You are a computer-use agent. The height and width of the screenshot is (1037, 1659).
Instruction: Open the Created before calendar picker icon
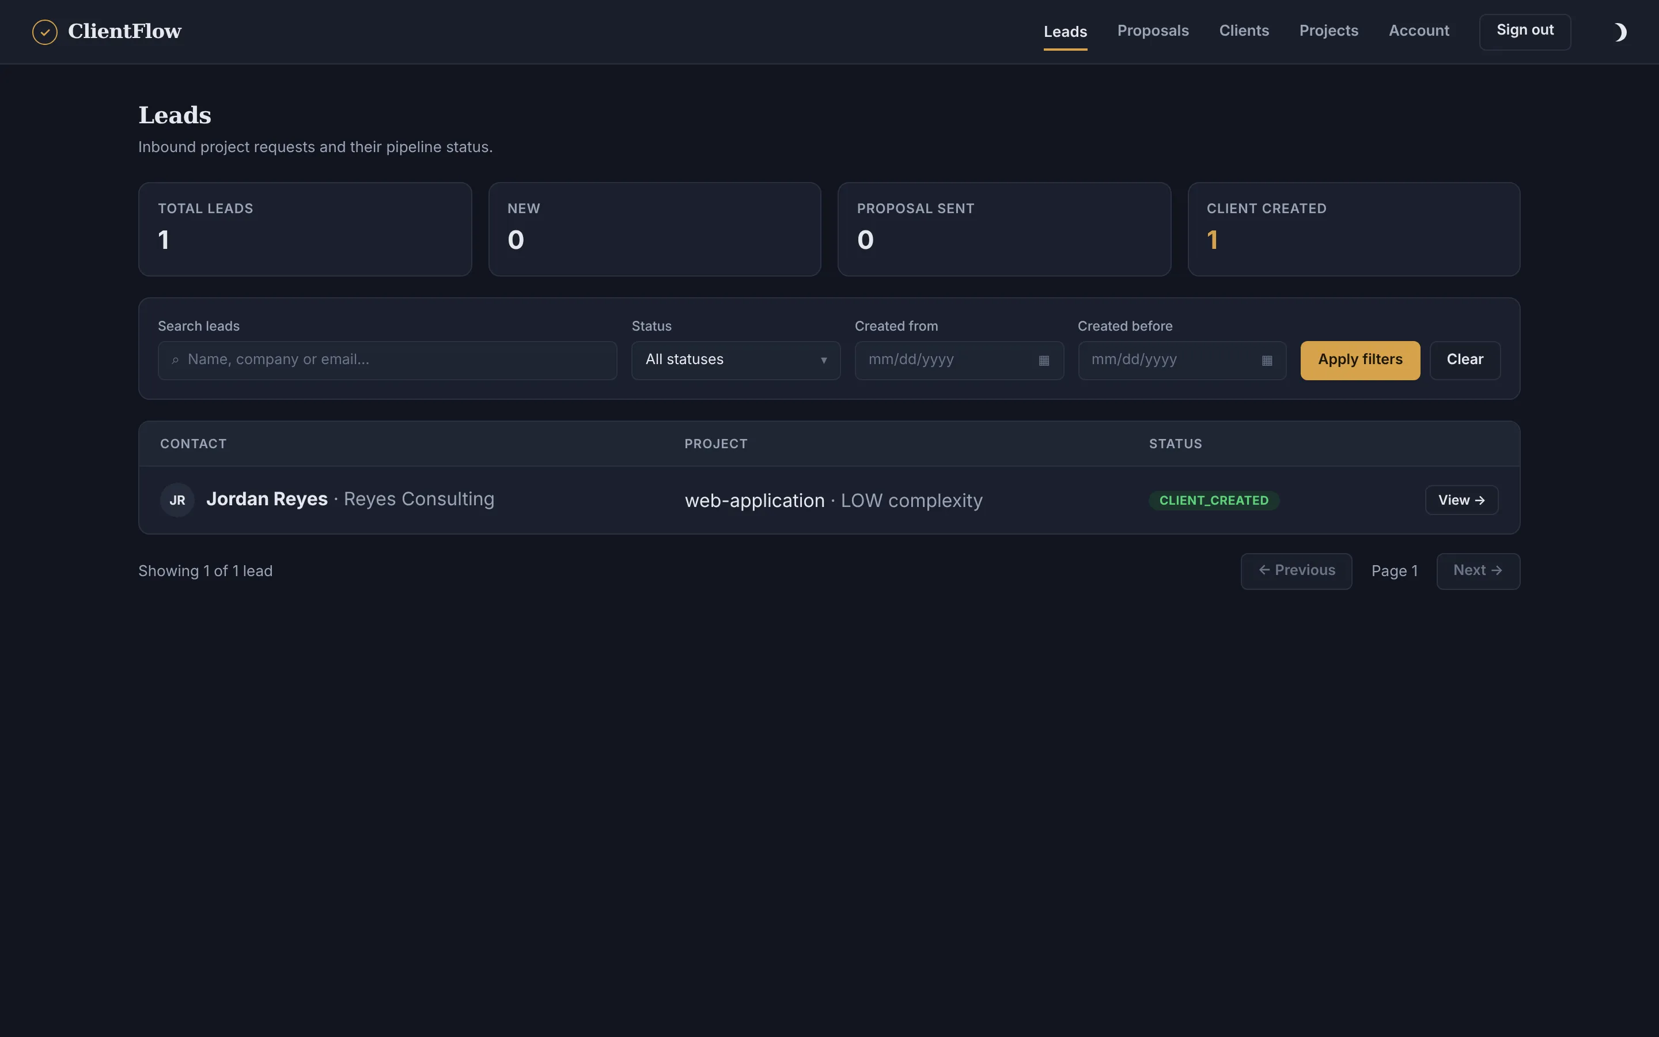[1266, 361]
